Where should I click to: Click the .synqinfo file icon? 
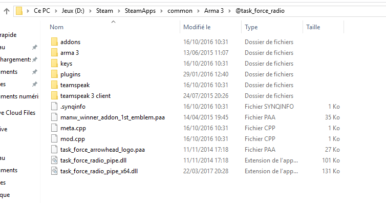tap(54, 107)
